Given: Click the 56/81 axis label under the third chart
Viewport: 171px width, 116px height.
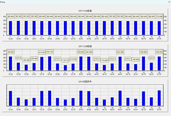Looking at the screenshot, I should click(x=152, y=110).
